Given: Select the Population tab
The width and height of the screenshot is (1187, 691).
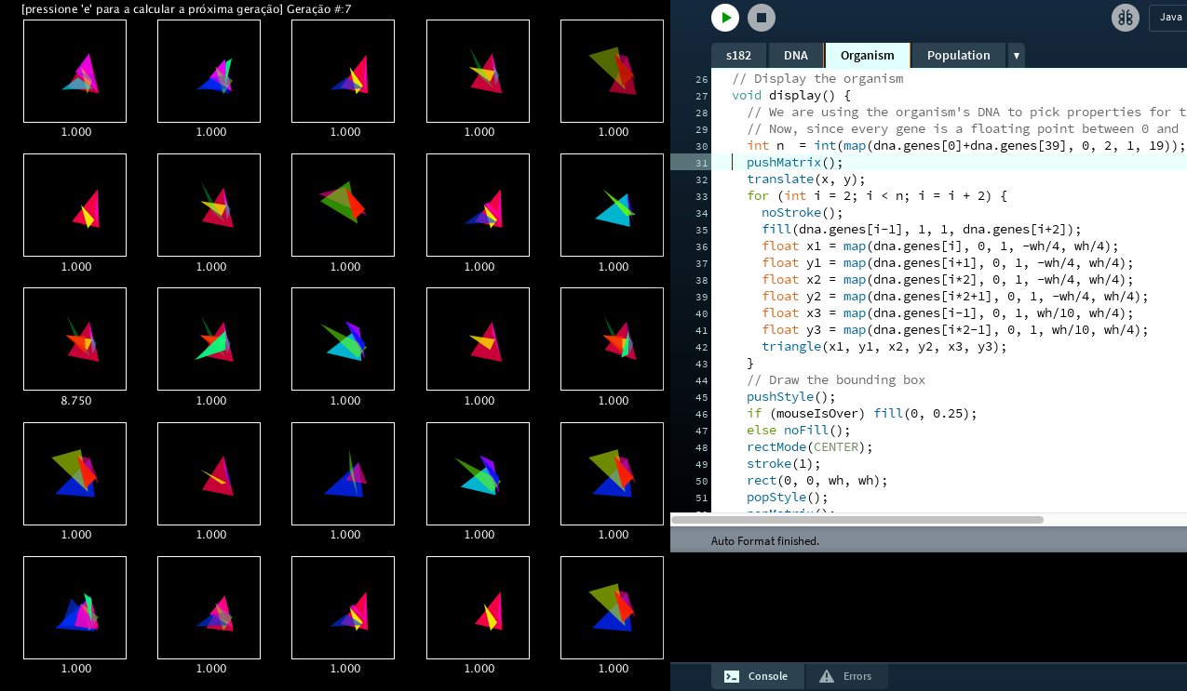Looking at the screenshot, I should 958,55.
